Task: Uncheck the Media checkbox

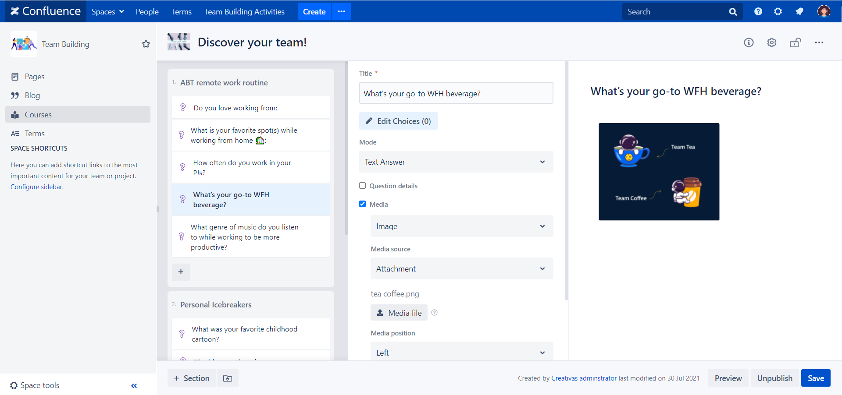Action: click(363, 204)
